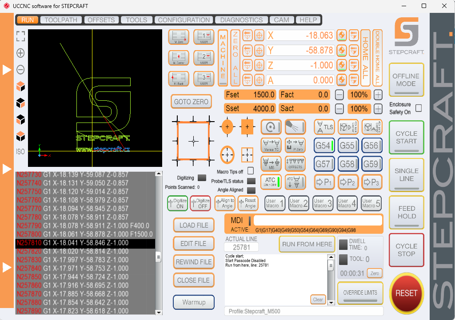This screenshot has width=455, height=320.
Task: Click the GOTO ZERO button
Action: pyautogui.click(x=191, y=102)
